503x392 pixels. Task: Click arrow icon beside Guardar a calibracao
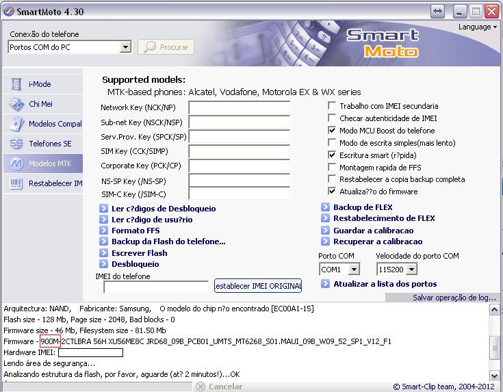pyautogui.click(x=325, y=231)
